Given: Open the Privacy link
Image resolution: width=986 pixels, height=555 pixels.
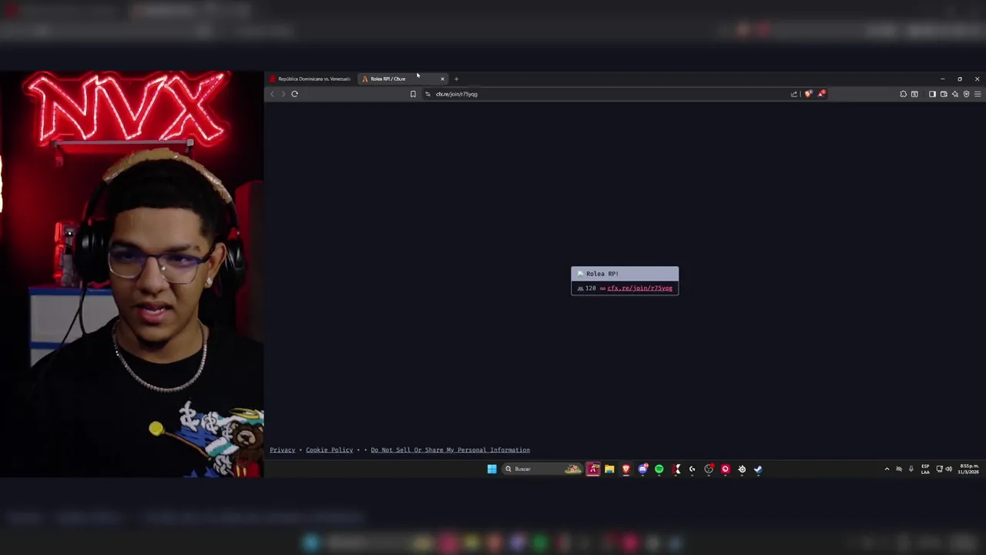Looking at the screenshot, I should pyautogui.click(x=283, y=450).
